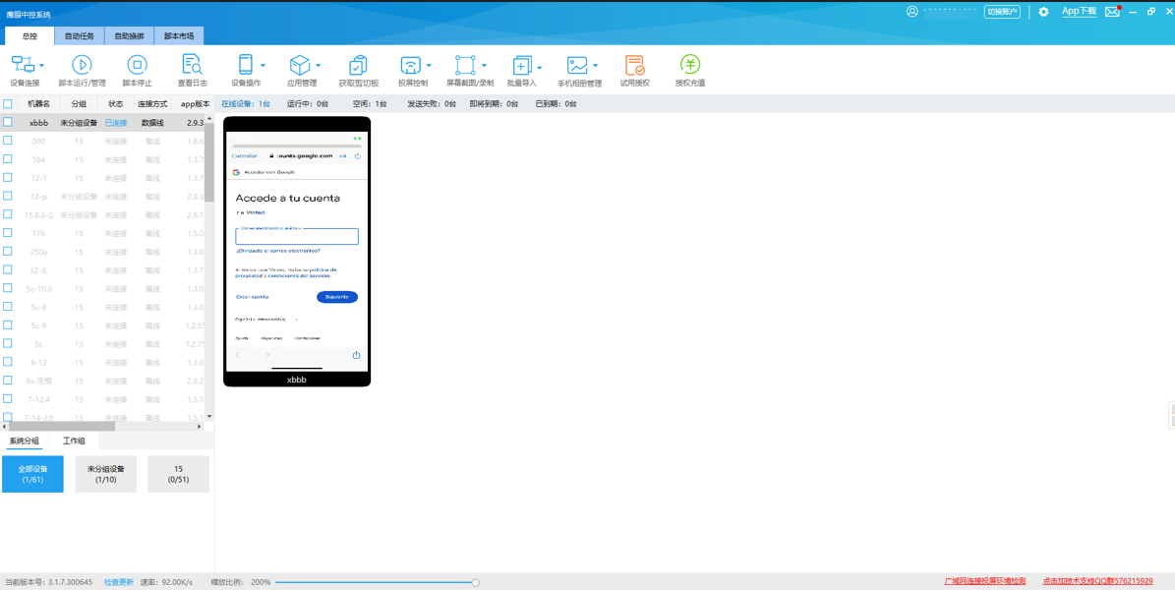The width and height of the screenshot is (1175, 590).
Task: Click the 缩放比例 zoom slider handle
Action: [x=475, y=582]
